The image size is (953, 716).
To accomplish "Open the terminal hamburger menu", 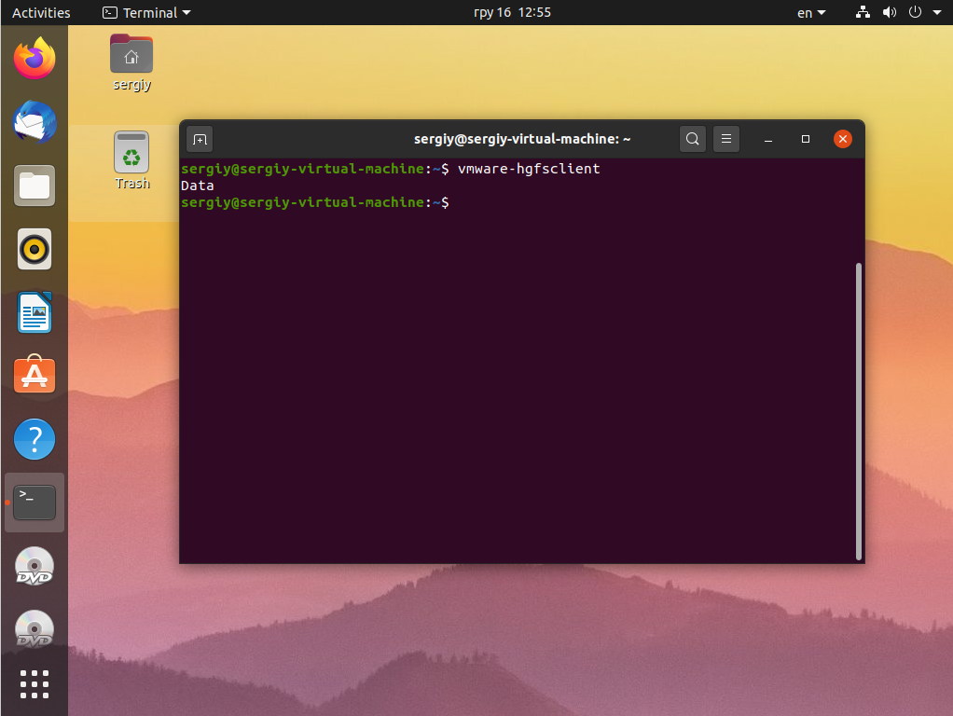I will pyautogui.click(x=725, y=139).
